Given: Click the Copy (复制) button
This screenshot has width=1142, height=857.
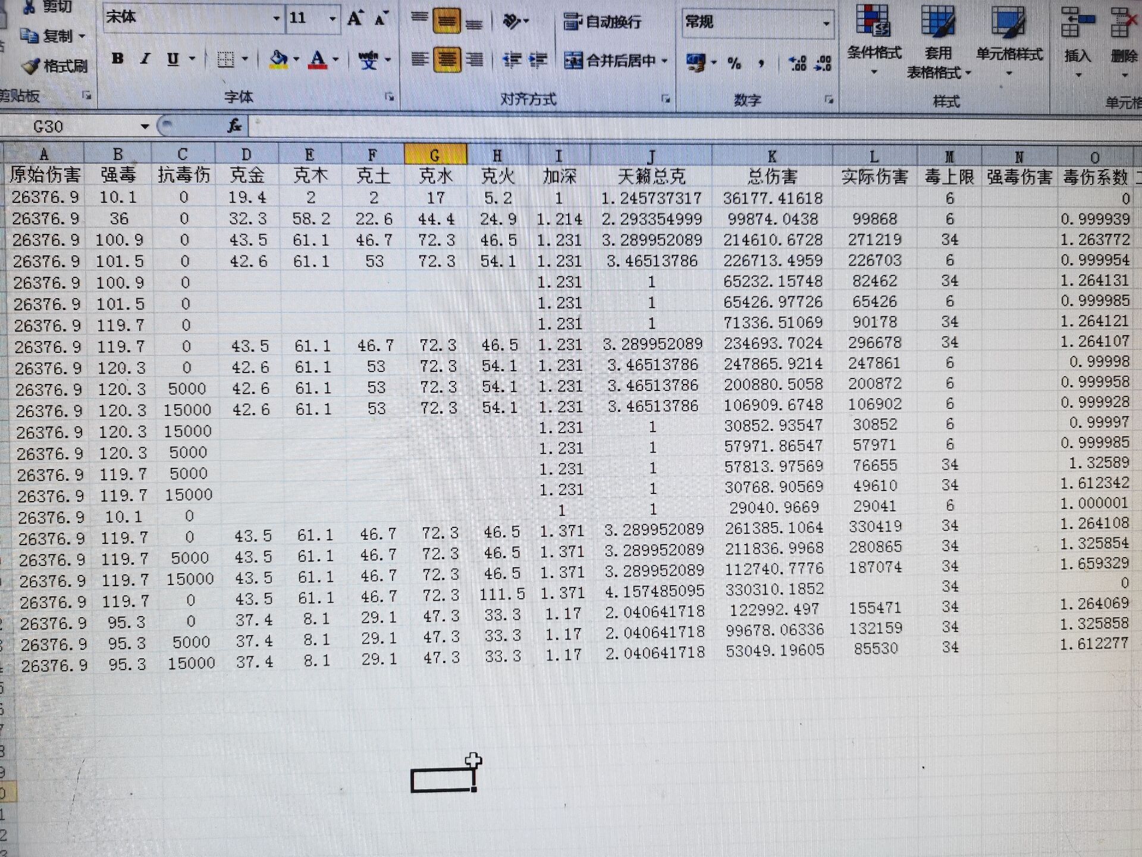Looking at the screenshot, I should (48, 36).
